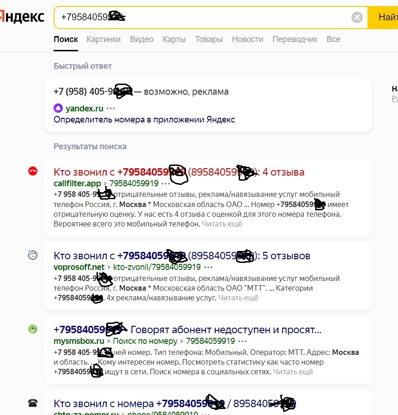Open three-dot menu for mysmsbox.ru result

click(242, 341)
